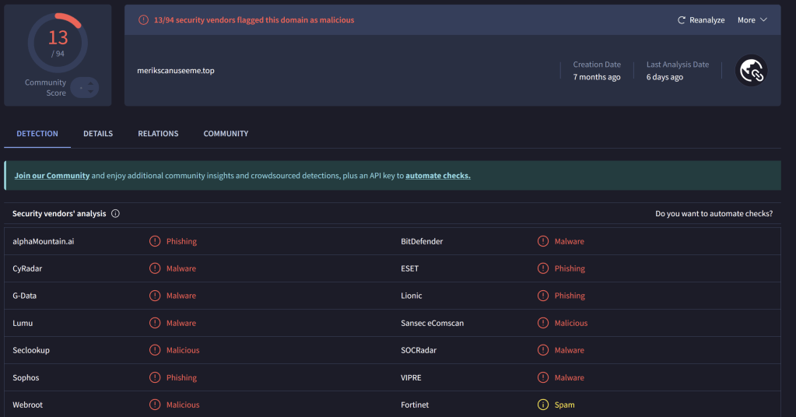796x417 pixels.
Task: Toggle the Community Score switch
Action: pyautogui.click(x=84, y=88)
